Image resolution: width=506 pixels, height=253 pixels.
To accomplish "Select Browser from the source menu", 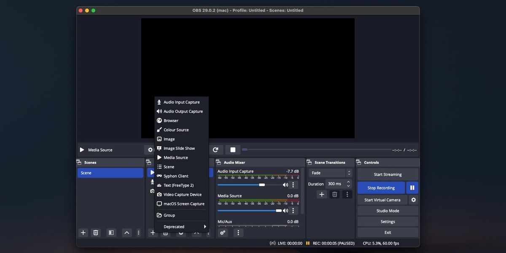I will tap(171, 121).
